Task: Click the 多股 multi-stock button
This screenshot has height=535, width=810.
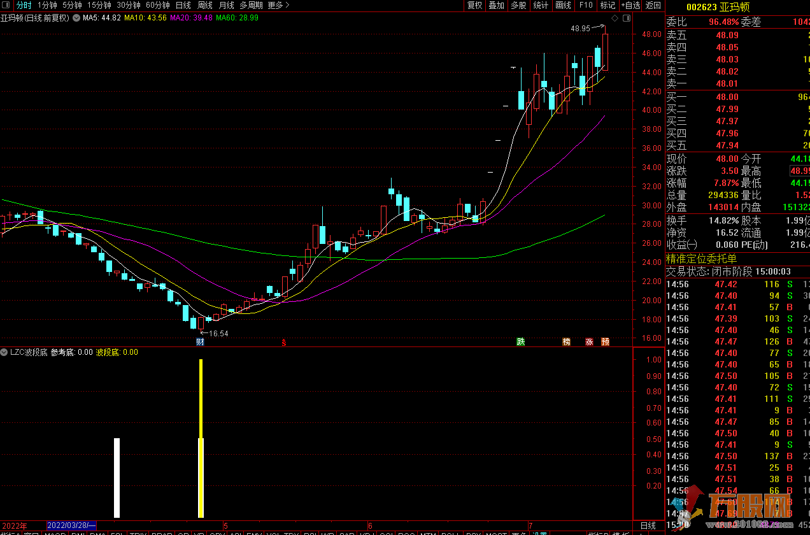Action: (518, 5)
